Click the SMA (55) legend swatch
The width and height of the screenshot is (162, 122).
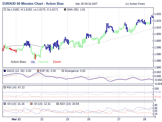pos(65,9)
